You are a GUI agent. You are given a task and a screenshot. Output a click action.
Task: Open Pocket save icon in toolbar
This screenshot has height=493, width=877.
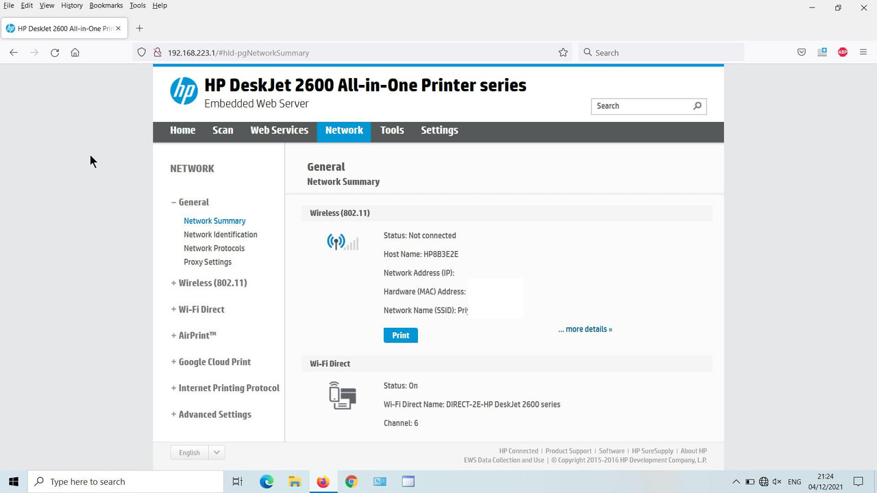802,53
